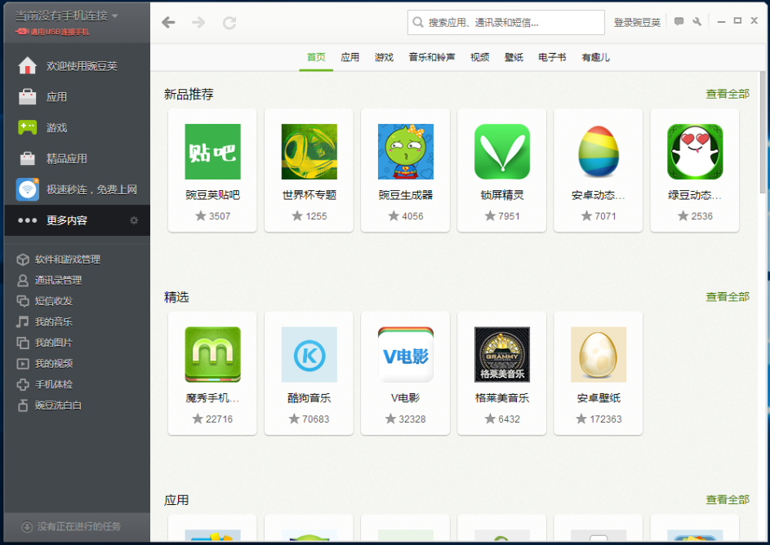Click the 7951 rating under 锁屏精灵
This screenshot has height=545, width=770.
tap(508, 216)
